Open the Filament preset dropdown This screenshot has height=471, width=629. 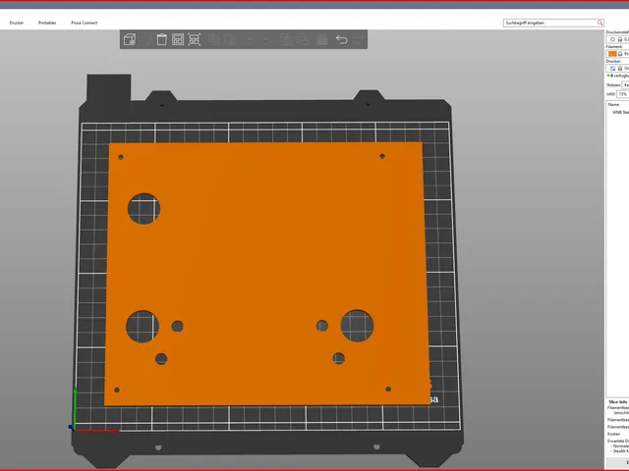[x=617, y=54]
